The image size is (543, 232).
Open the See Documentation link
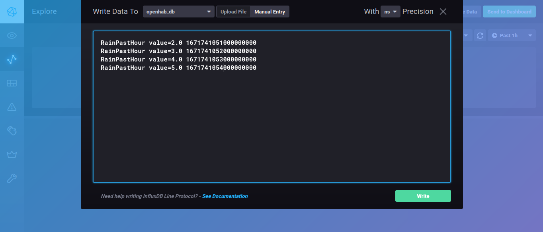tap(225, 196)
